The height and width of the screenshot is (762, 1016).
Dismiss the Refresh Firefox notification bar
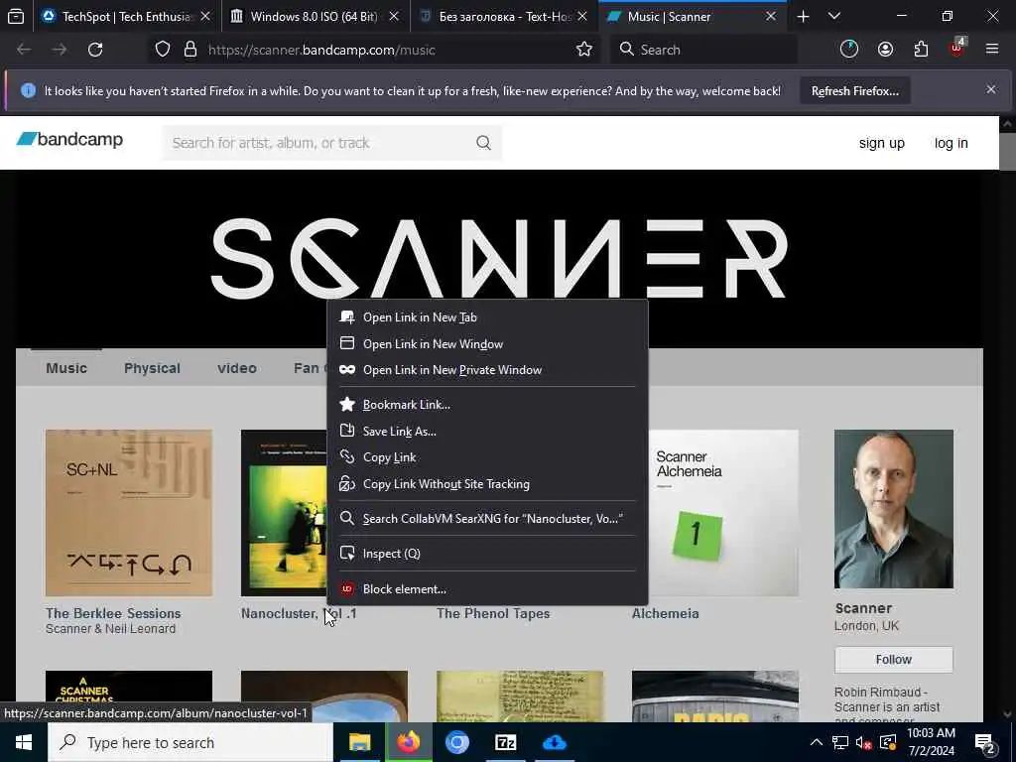[x=991, y=89]
